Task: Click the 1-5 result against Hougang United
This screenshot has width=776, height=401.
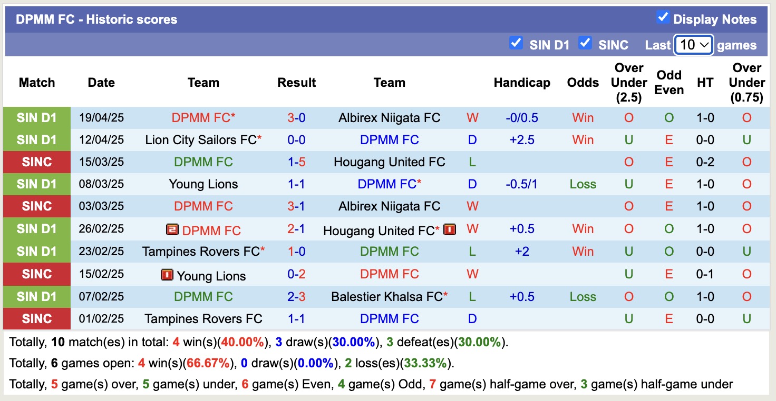Action: [x=297, y=162]
